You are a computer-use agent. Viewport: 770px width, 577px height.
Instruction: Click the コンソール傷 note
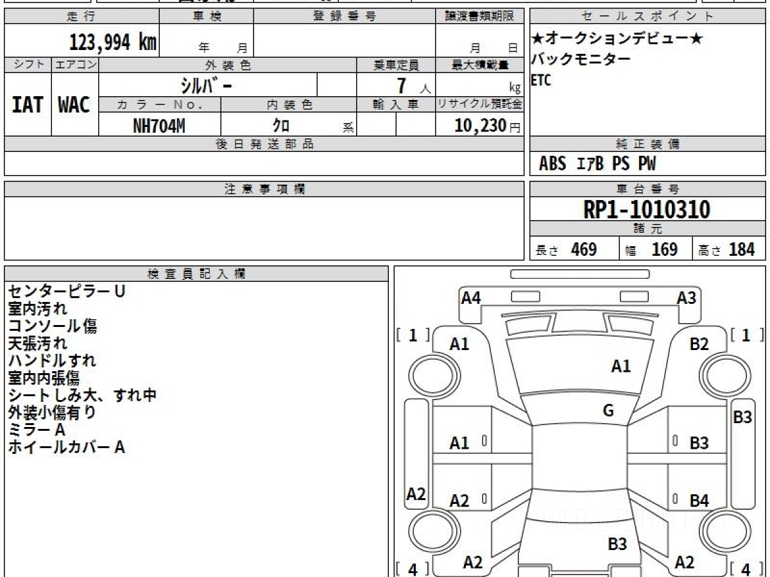pos(53,326)
